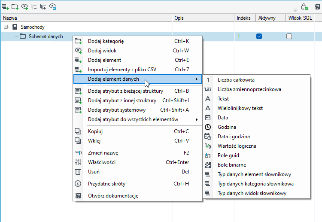Click the small toolbar overflow arrow
This screenshot has height=222, width=322.
click(x=295, y=10)
